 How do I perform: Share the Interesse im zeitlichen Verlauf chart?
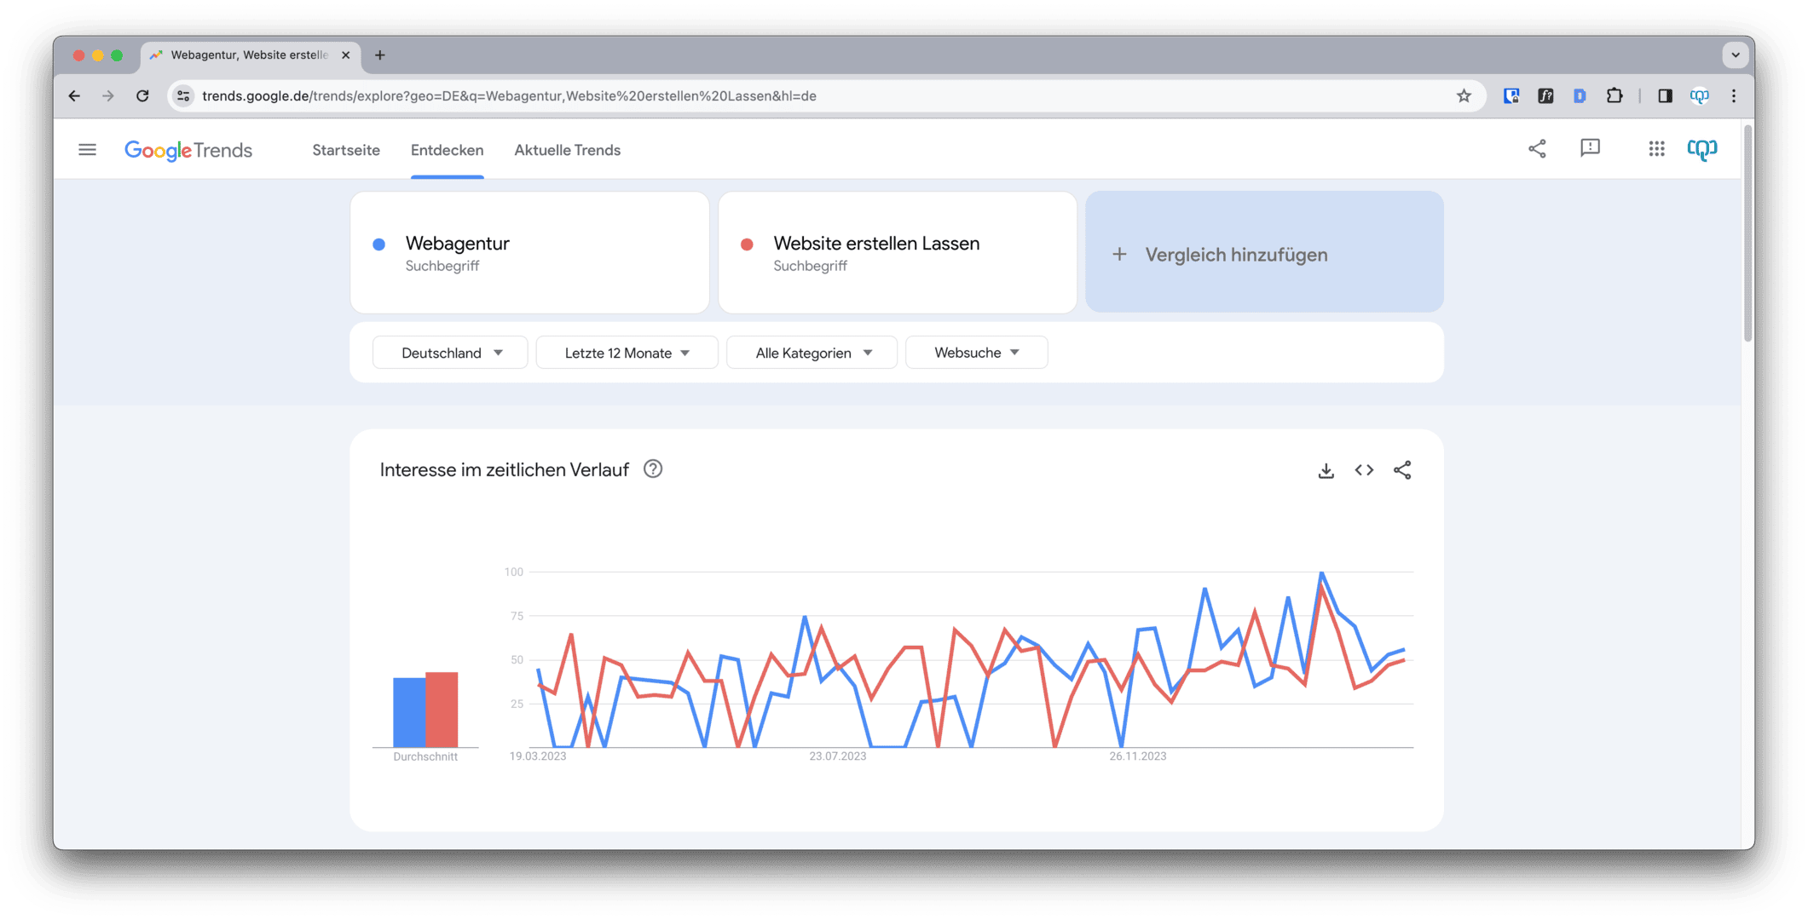pyautogui.click(x=1402, y=470)
